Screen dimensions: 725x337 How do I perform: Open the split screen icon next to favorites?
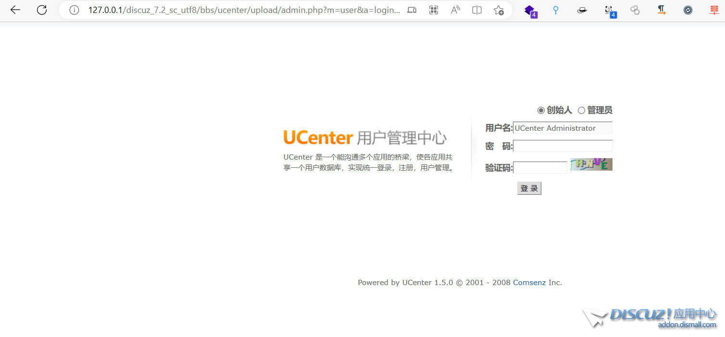476,10
